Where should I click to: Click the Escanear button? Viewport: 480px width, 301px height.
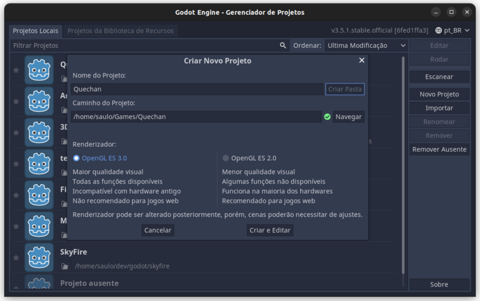439,77
